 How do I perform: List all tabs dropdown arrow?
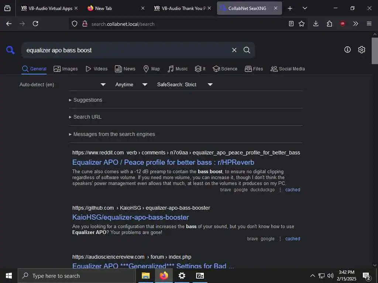pyautogui.click(x=305, y=8)
